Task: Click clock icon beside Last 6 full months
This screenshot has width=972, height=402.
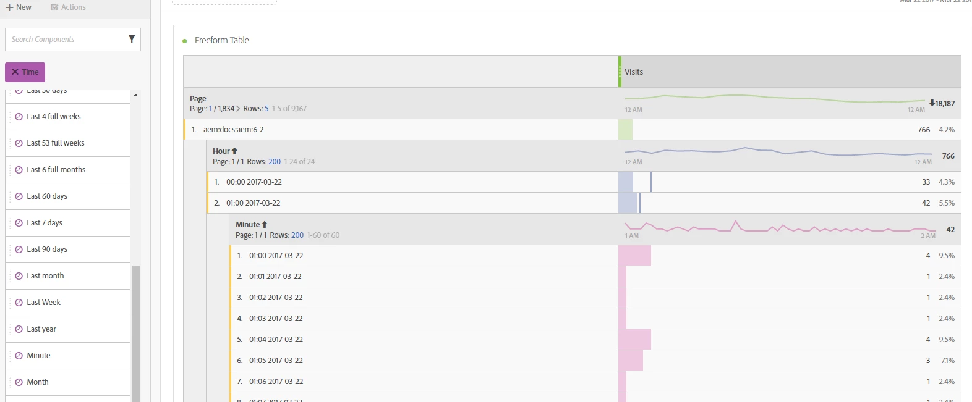Action: [x=19, y=170]
